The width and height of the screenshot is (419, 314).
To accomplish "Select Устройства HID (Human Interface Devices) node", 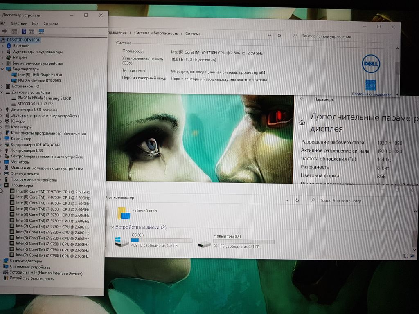I will tap(46, 273).
